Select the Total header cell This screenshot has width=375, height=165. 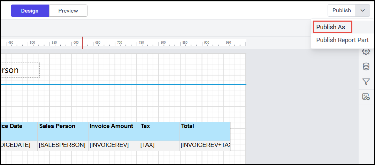coord(205,131)
